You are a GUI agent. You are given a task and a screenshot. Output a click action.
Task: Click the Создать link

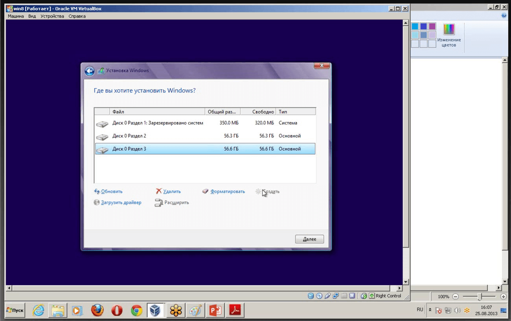270,192
